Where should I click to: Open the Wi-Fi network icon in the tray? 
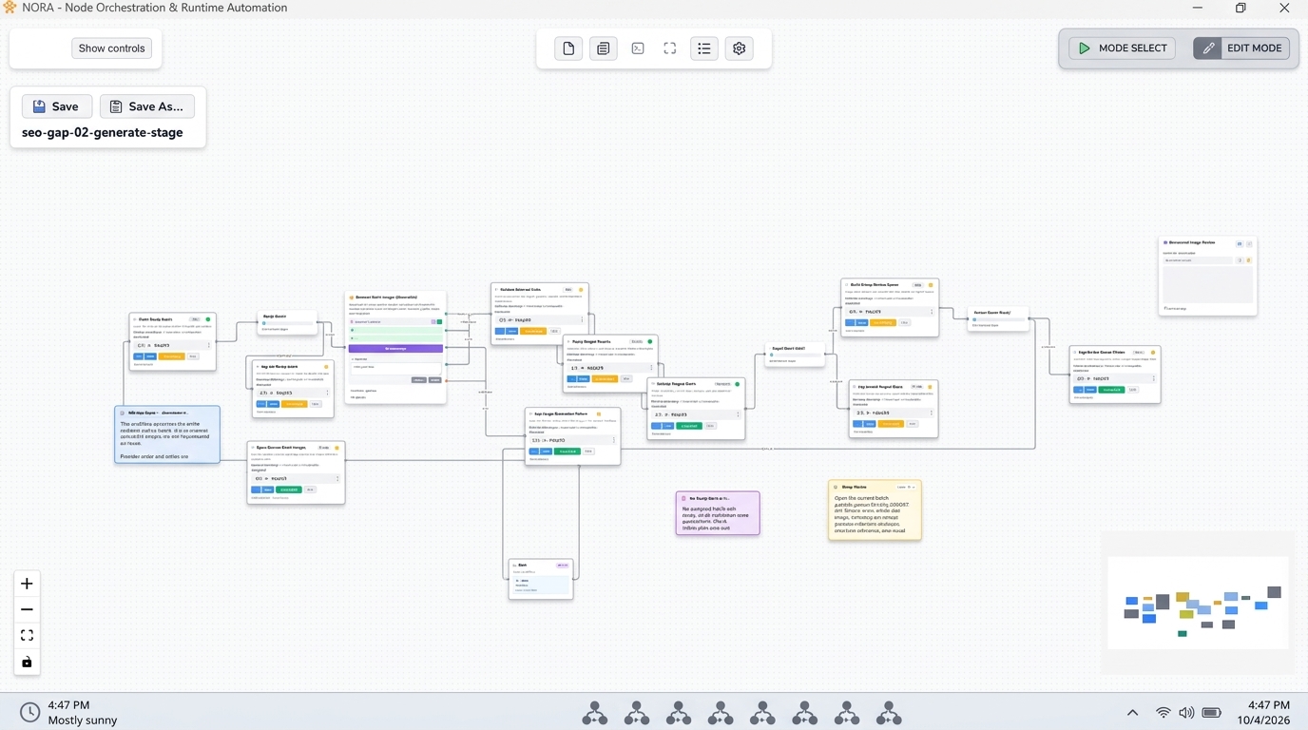1163,713
